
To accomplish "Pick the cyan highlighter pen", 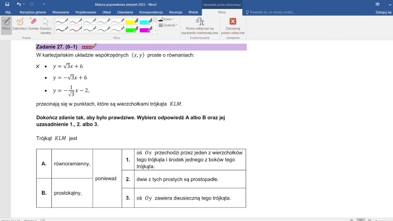I will click(x=146, y=21).
